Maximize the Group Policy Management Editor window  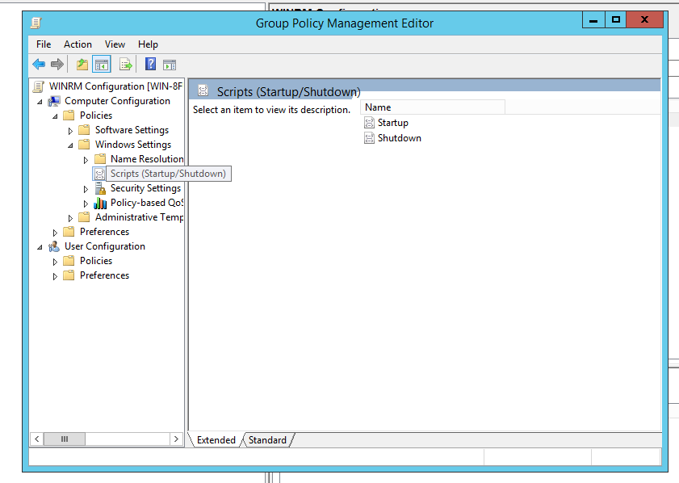(616, 20)
